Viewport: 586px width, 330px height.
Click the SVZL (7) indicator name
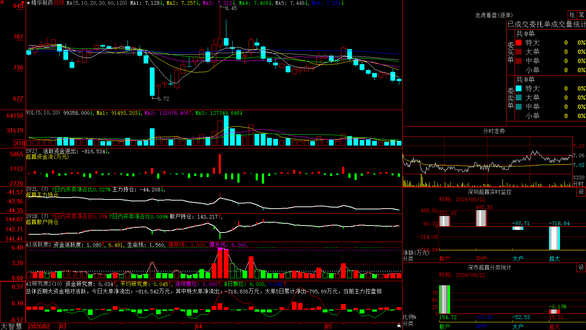pos(37,190)
